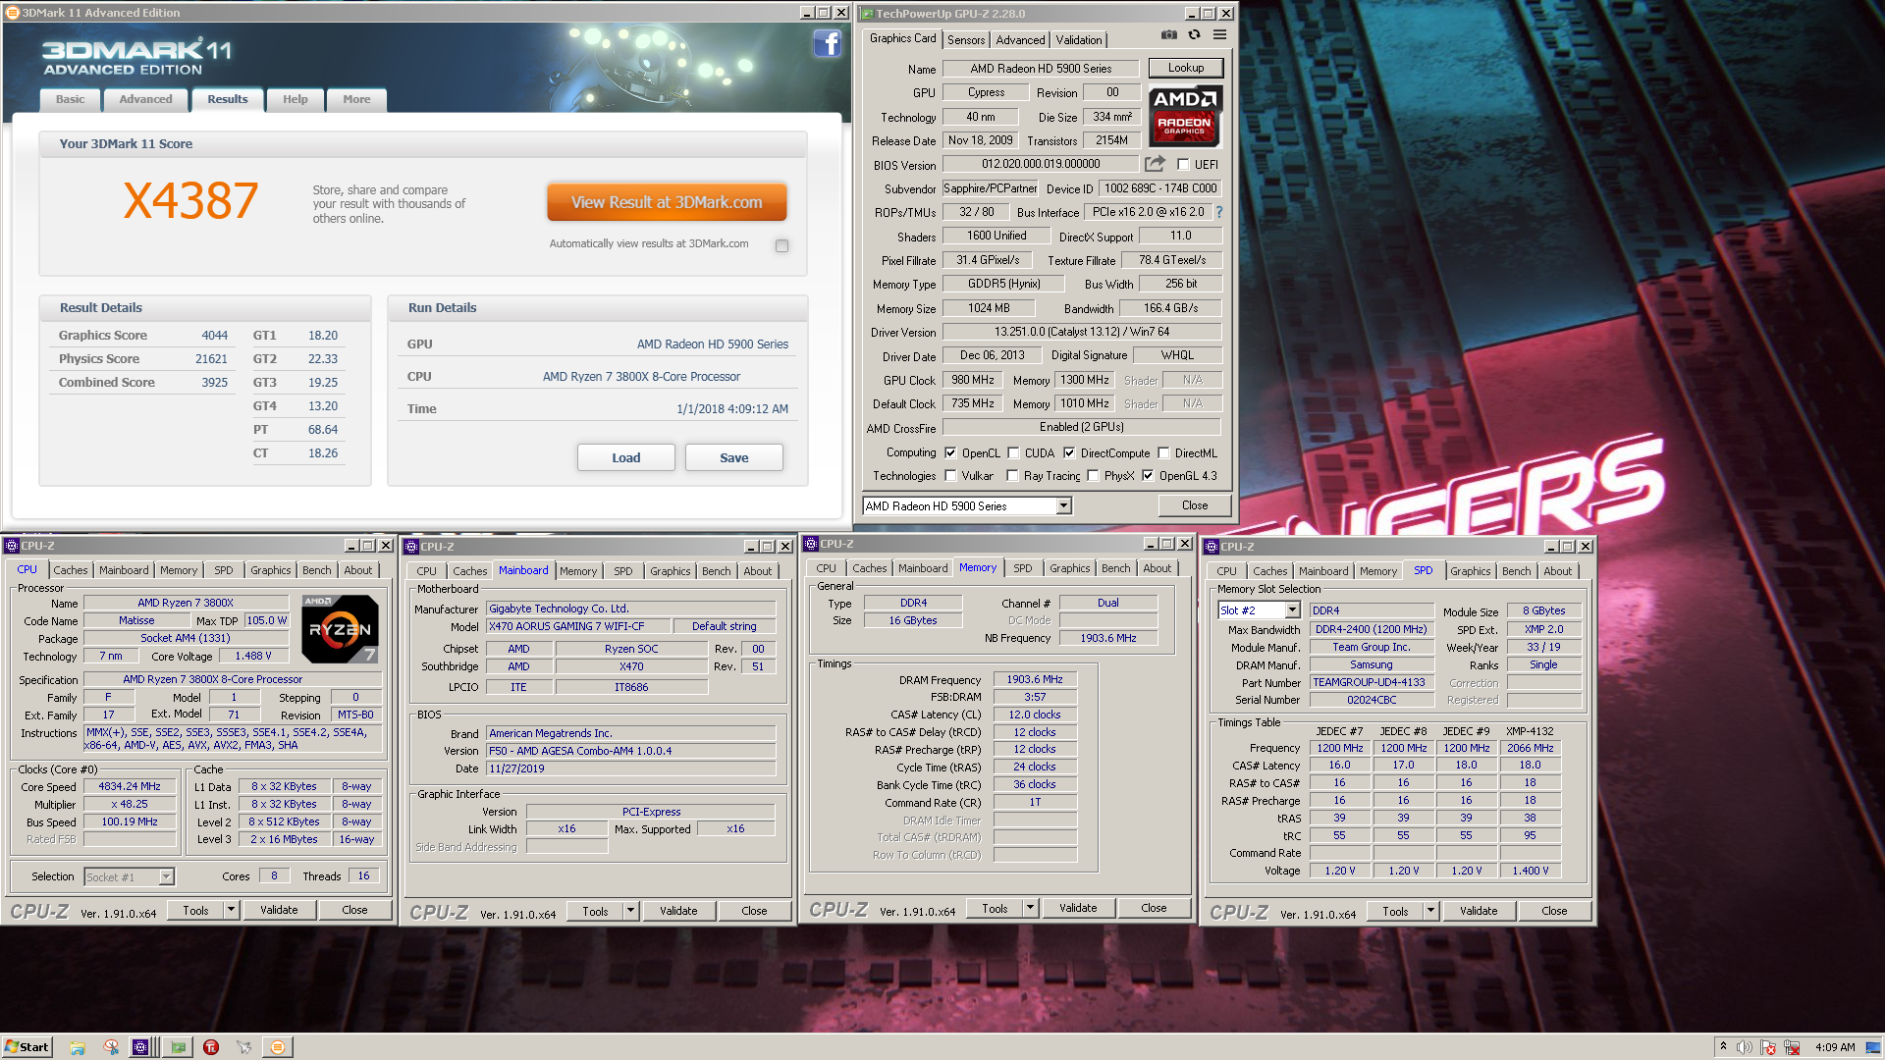Open the Slot #2 memory slot dropdown
Image resolution: width=1885 pixels, height=1060 pixels.
[x=1292, y=610]
